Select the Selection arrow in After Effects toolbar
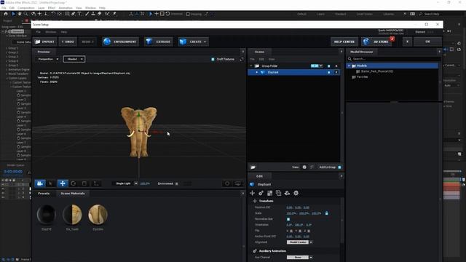 click(x=13, y=14)
